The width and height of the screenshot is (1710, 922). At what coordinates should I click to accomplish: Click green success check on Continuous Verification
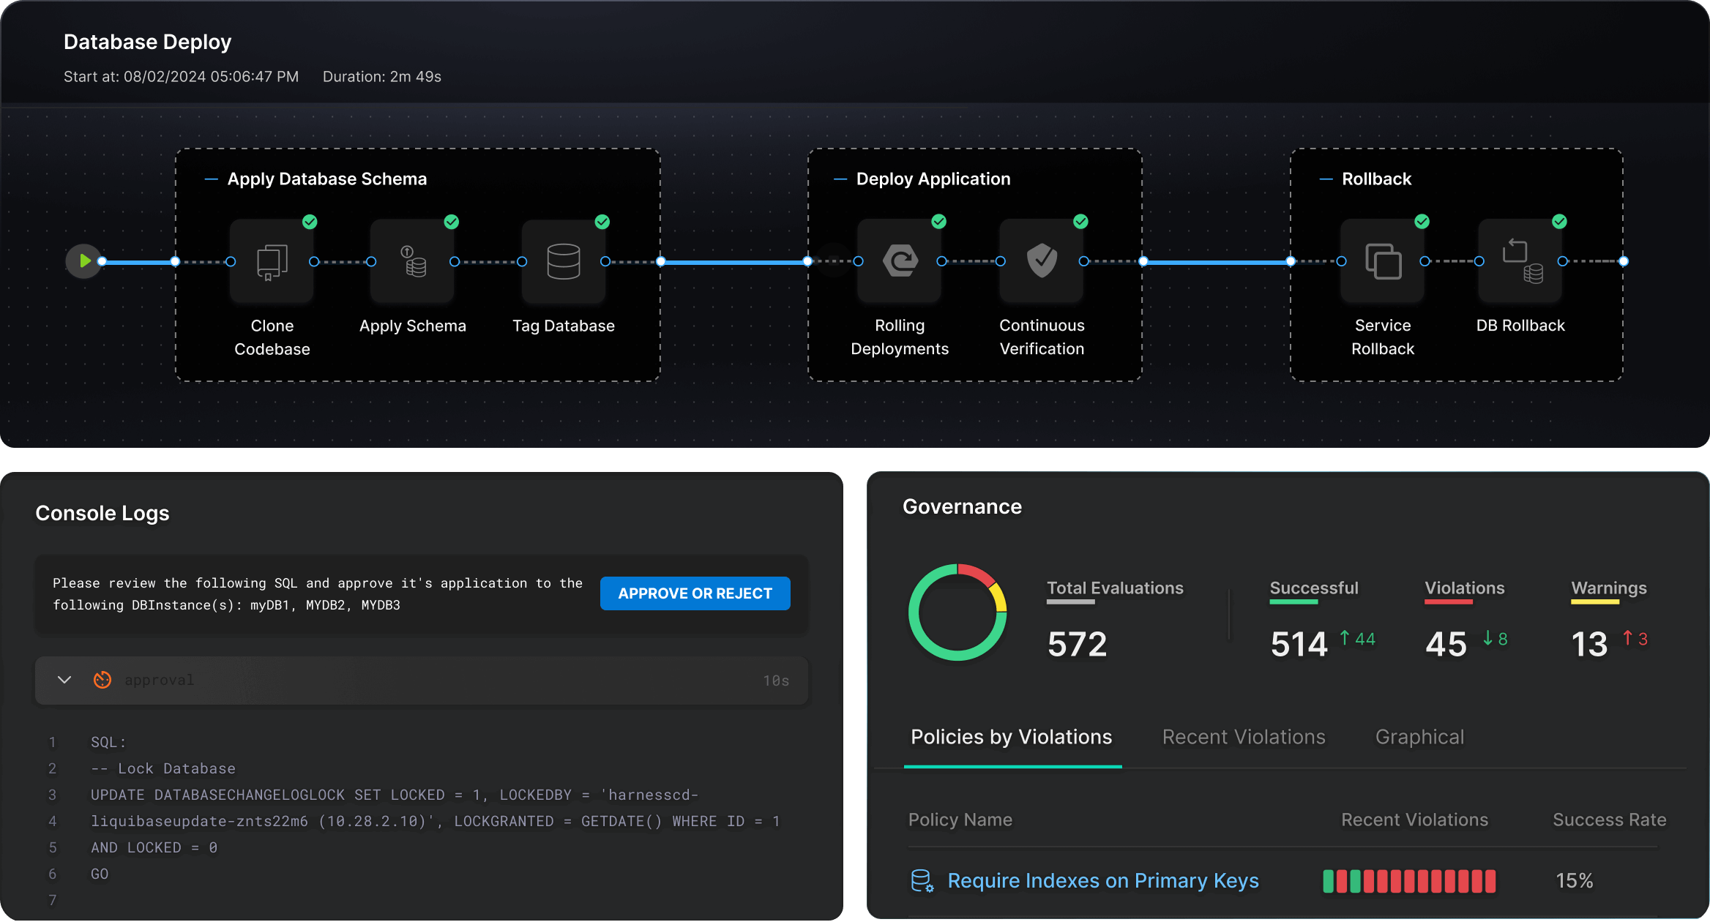[1080, 222]
